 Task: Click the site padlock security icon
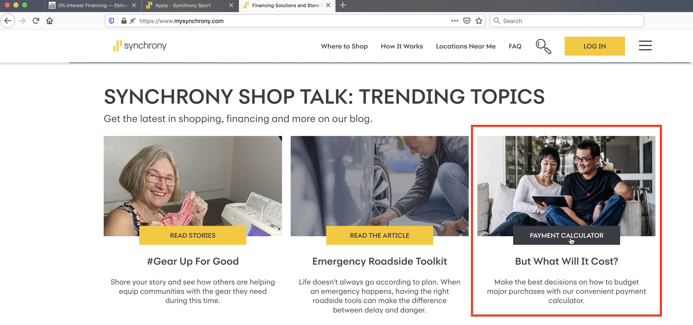(x=124, y=21)
